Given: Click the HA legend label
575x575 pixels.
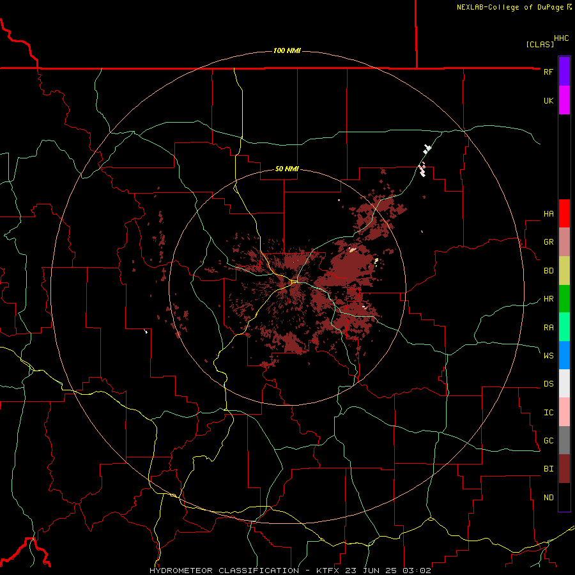Looking at the screenshot, I should [x=548, y=214].
